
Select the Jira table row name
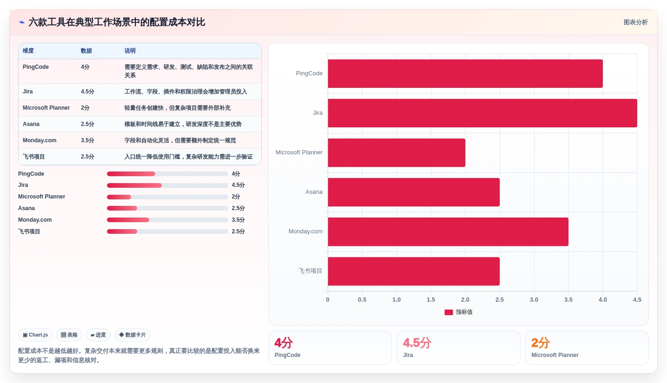(x=28, y=92)
